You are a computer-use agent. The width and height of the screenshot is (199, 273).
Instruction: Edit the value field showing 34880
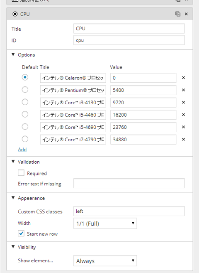tap(143, 140)
